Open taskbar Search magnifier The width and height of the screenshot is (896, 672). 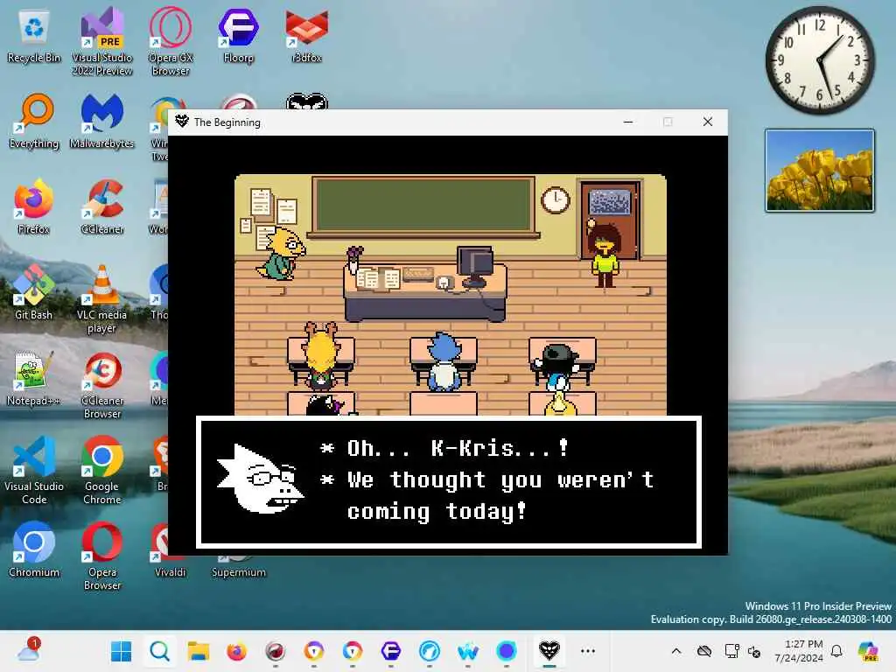(160, 651)
